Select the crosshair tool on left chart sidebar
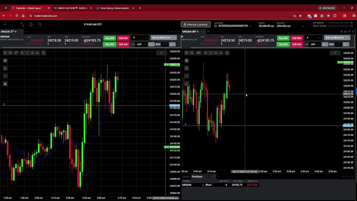 [x=5, y=61]
